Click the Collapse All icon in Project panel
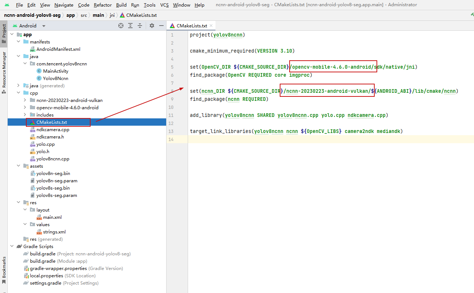Viewport: 474px width, 293px height. point(139,26)
